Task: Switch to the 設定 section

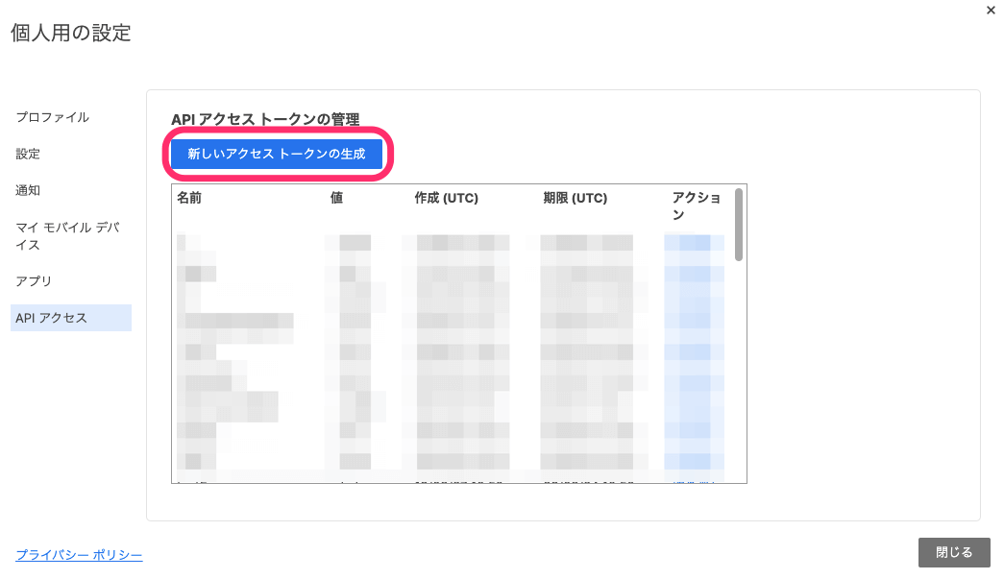Action: tap(28, 154)
